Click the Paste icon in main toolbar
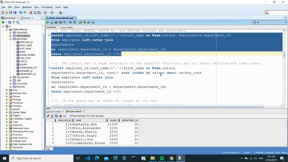Screen dimensions: 288x162 pyautogui.click(x=39, y=13)
